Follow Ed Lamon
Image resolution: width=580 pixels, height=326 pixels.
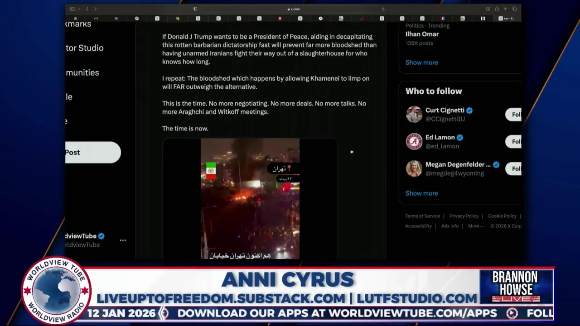tap(513, 142)
